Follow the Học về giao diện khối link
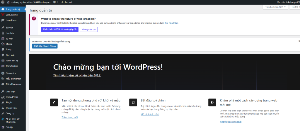Screen dimensions: 300x131 point(231,122)
